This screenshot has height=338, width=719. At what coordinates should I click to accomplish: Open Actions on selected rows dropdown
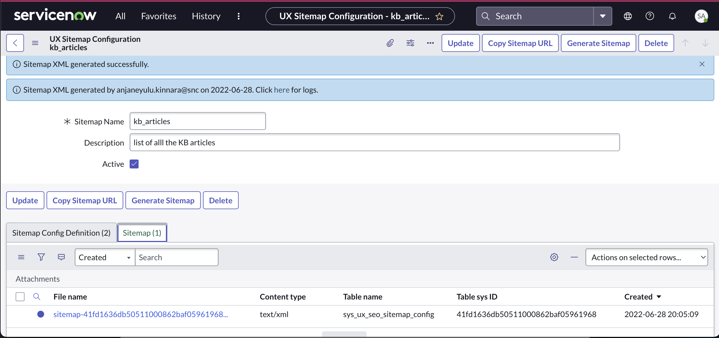tap(647, 257)
